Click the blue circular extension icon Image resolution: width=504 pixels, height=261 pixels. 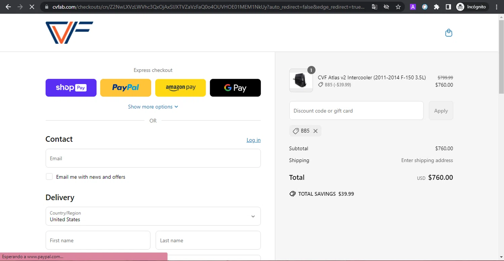click(425, 7)
